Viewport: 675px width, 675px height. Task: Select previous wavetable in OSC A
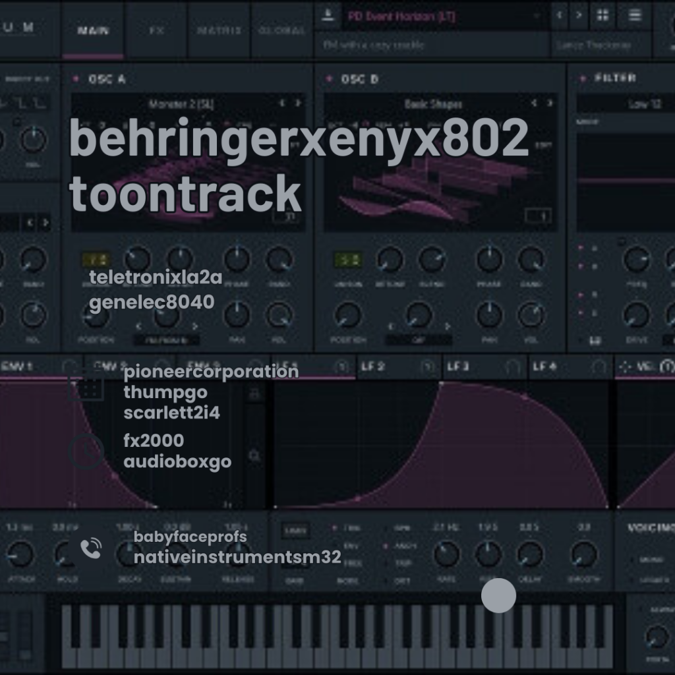[x=282, y=103]
